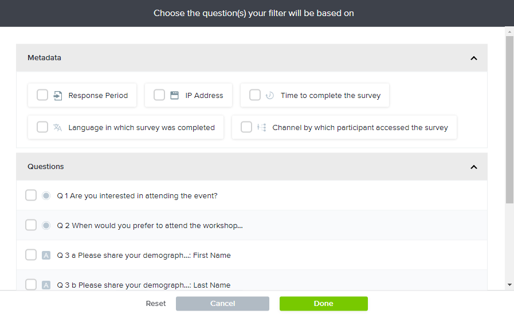Click the Done button

tap(323, 304)
